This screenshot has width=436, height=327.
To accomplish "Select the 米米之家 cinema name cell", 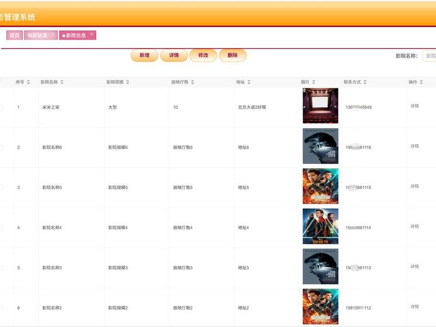I will coord(51,107).
